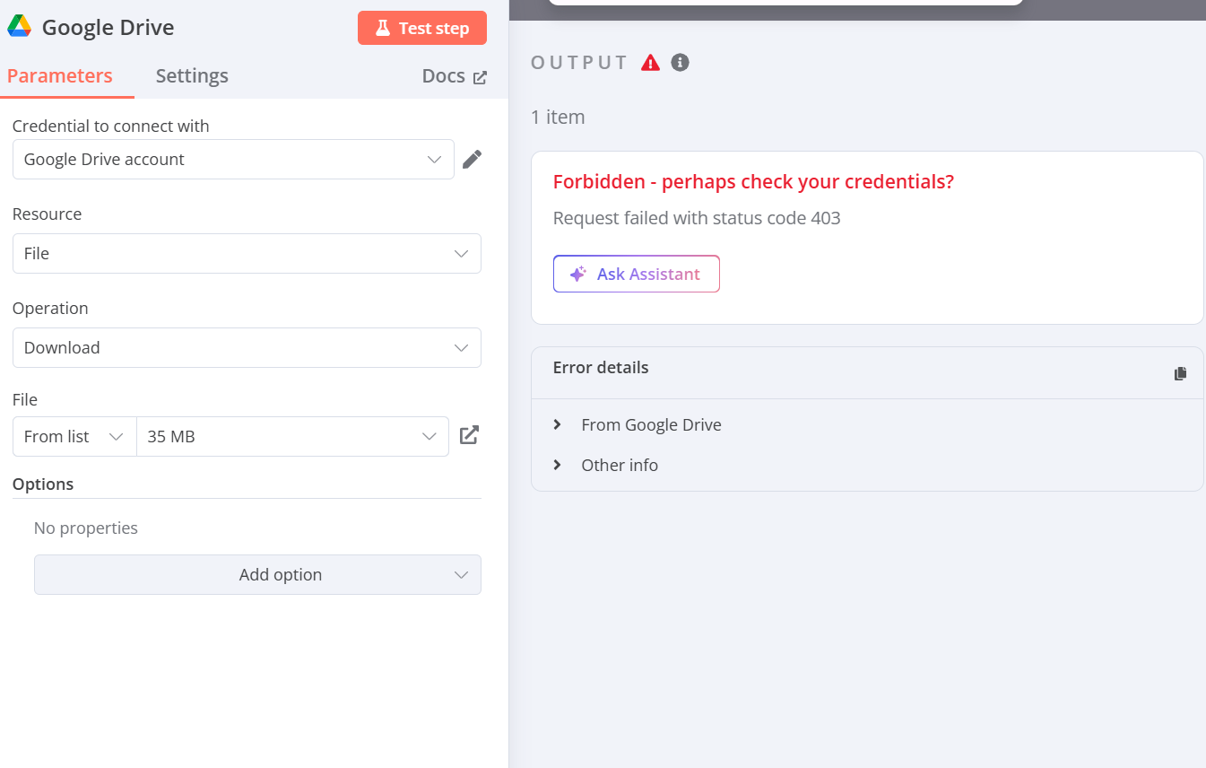This screenshot has width=1206, height=768.
Task: Click the sparkle icon in Ask Assistant
Action: pyautogui.click(x=578, y=274)
